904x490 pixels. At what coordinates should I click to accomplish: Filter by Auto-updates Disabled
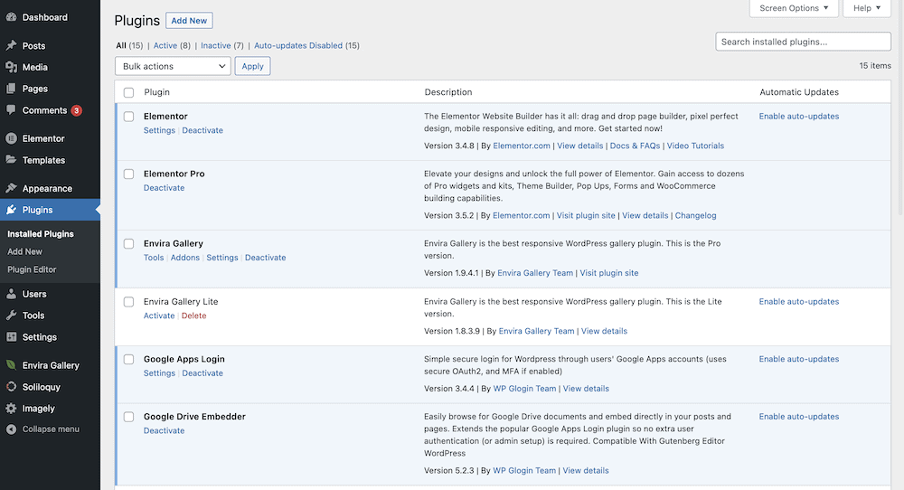point(298,45)
